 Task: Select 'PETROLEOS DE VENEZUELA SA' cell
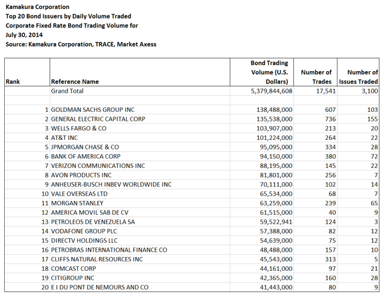click(x=93, y=222)
